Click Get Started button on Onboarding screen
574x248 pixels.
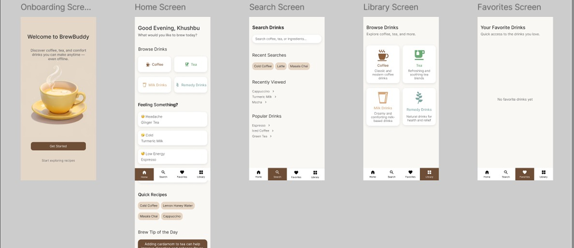(x=58, y=146)
